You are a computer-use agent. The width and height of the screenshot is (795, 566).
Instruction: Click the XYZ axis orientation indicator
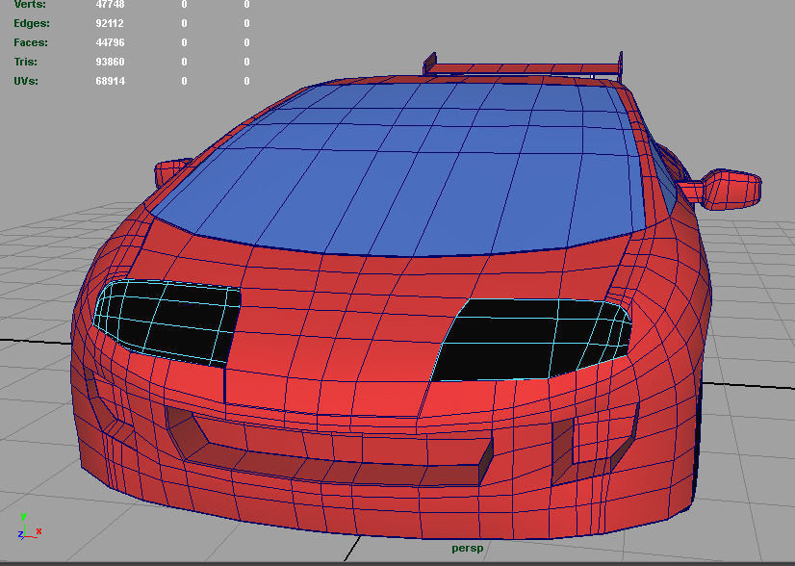30,527
